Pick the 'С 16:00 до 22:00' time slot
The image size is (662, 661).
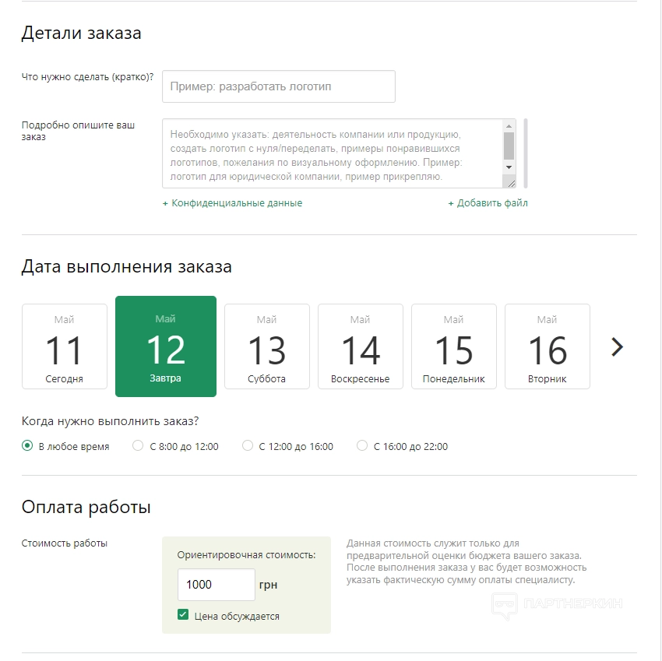362,446
